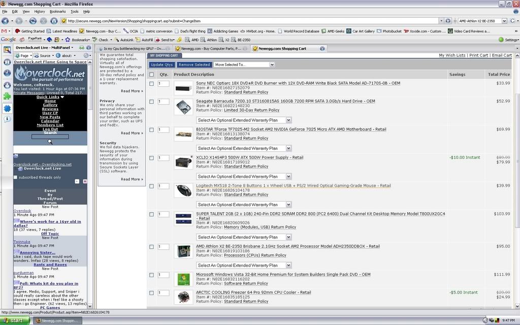Check the Seagate Barracuda hard drive item
The width and height of the screenshot is (520, 325).
point(151,102)
